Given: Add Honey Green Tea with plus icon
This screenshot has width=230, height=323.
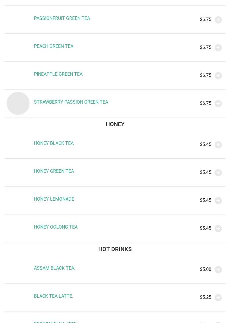Looking at the screenshot, I should click(x=218, y=173).
